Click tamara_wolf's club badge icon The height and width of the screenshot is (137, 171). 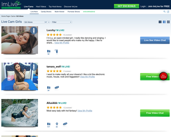click(x=57, y=88)
